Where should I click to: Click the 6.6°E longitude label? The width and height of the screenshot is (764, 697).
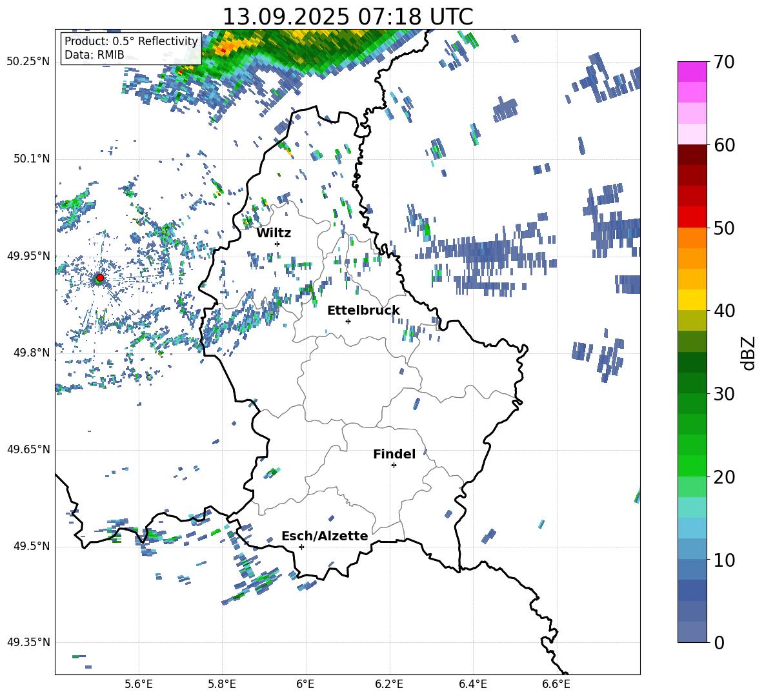point(556,685)
